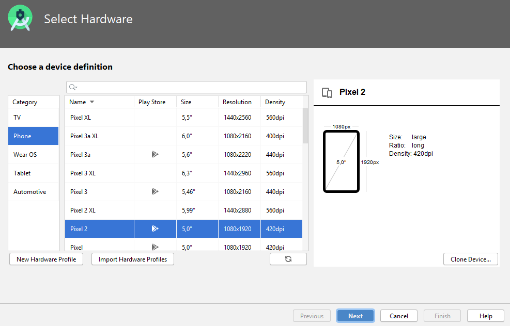This screenshot has width=510, height=326.
Task: Click the Pixel 2 preview title
Action: click(x=352, y=92)
